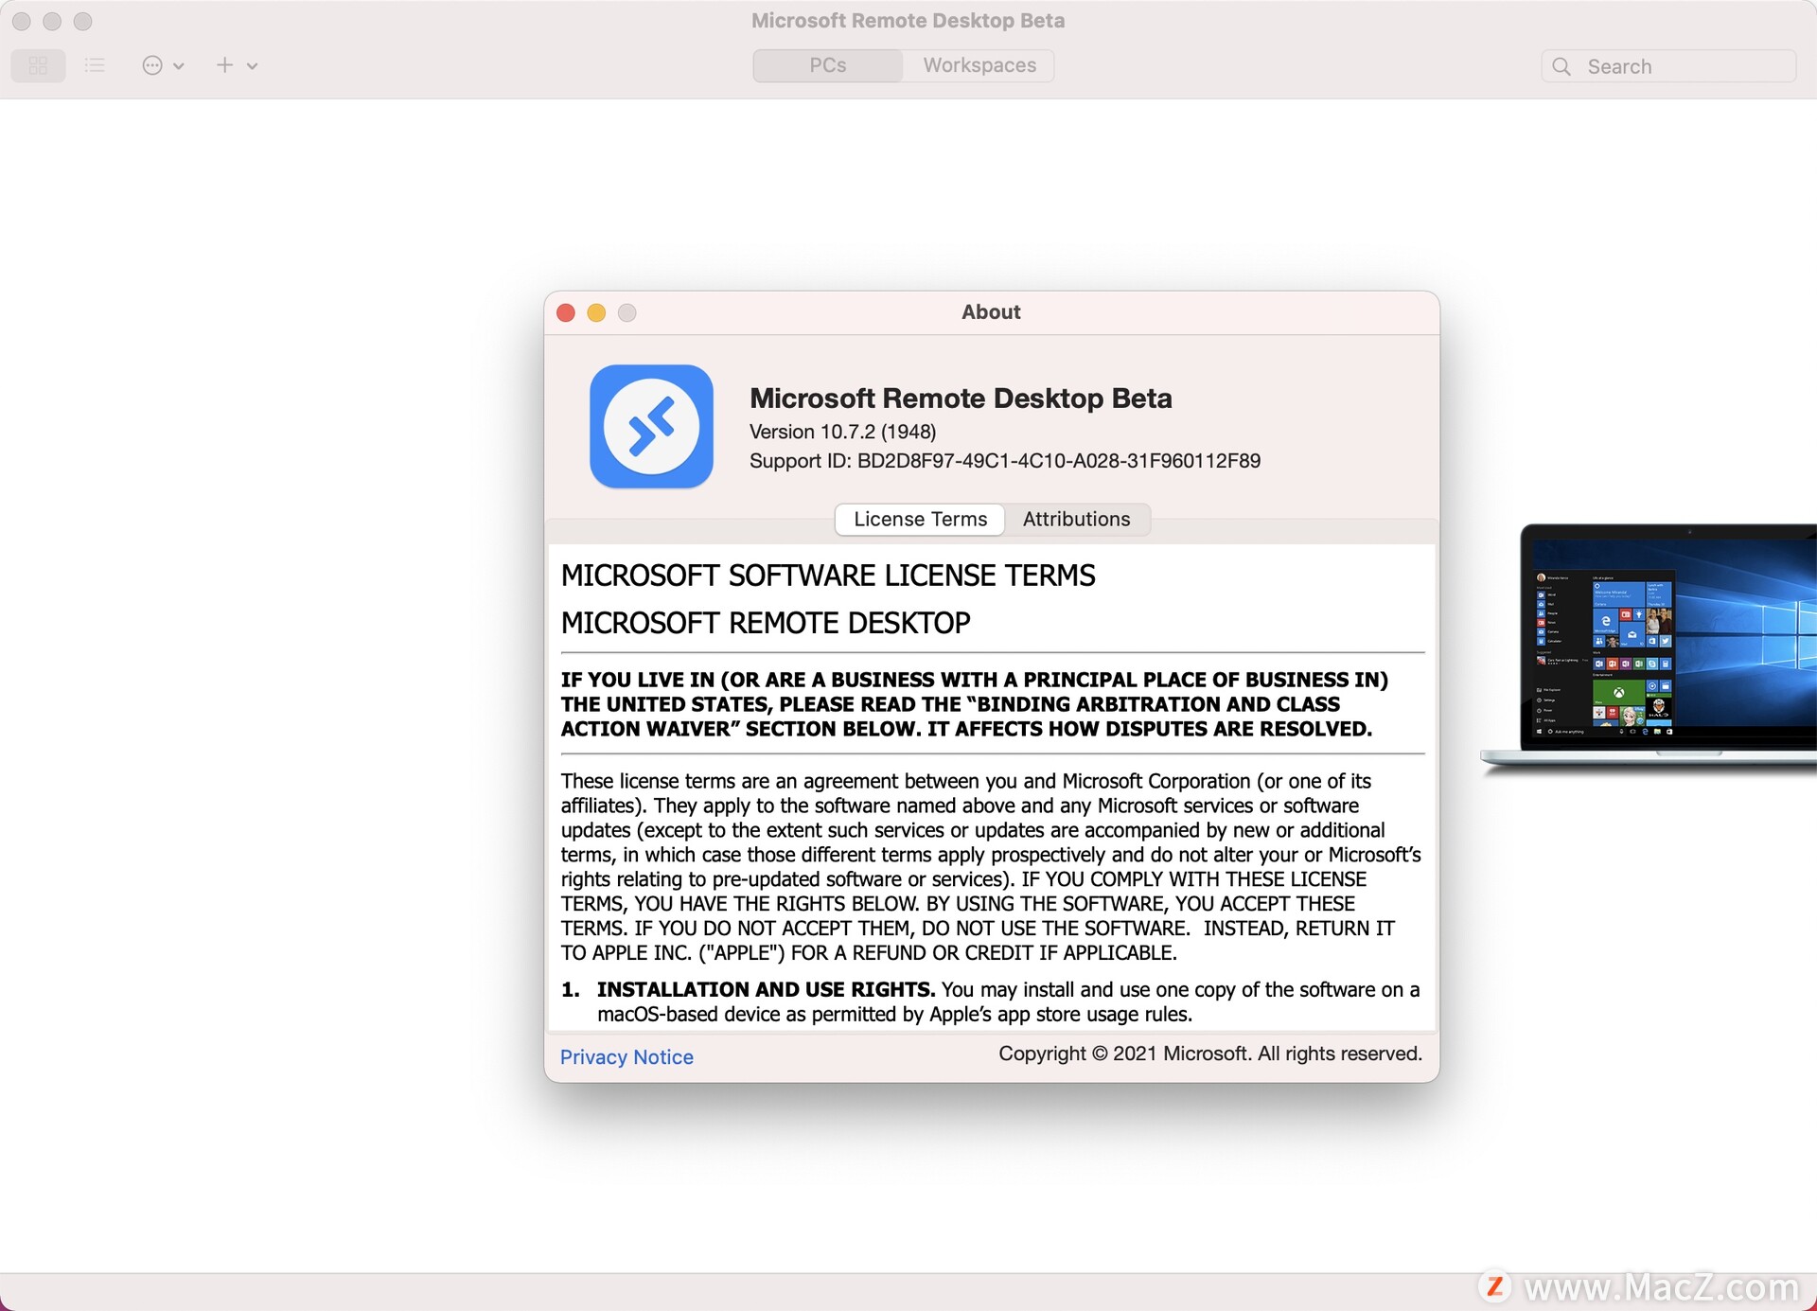
Task: Click the MICROSOFT SOFTWARE LICENSE TERMS heading
Action: point(828,576)
